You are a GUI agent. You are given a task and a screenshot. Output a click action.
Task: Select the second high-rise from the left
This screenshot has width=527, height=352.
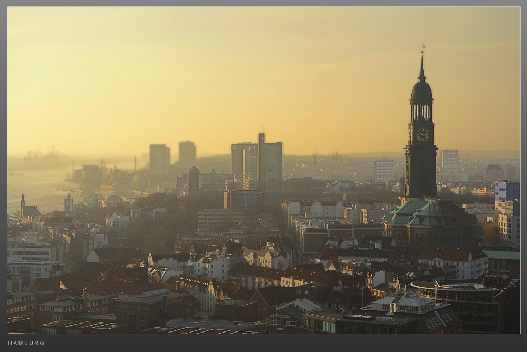[187, 153]
